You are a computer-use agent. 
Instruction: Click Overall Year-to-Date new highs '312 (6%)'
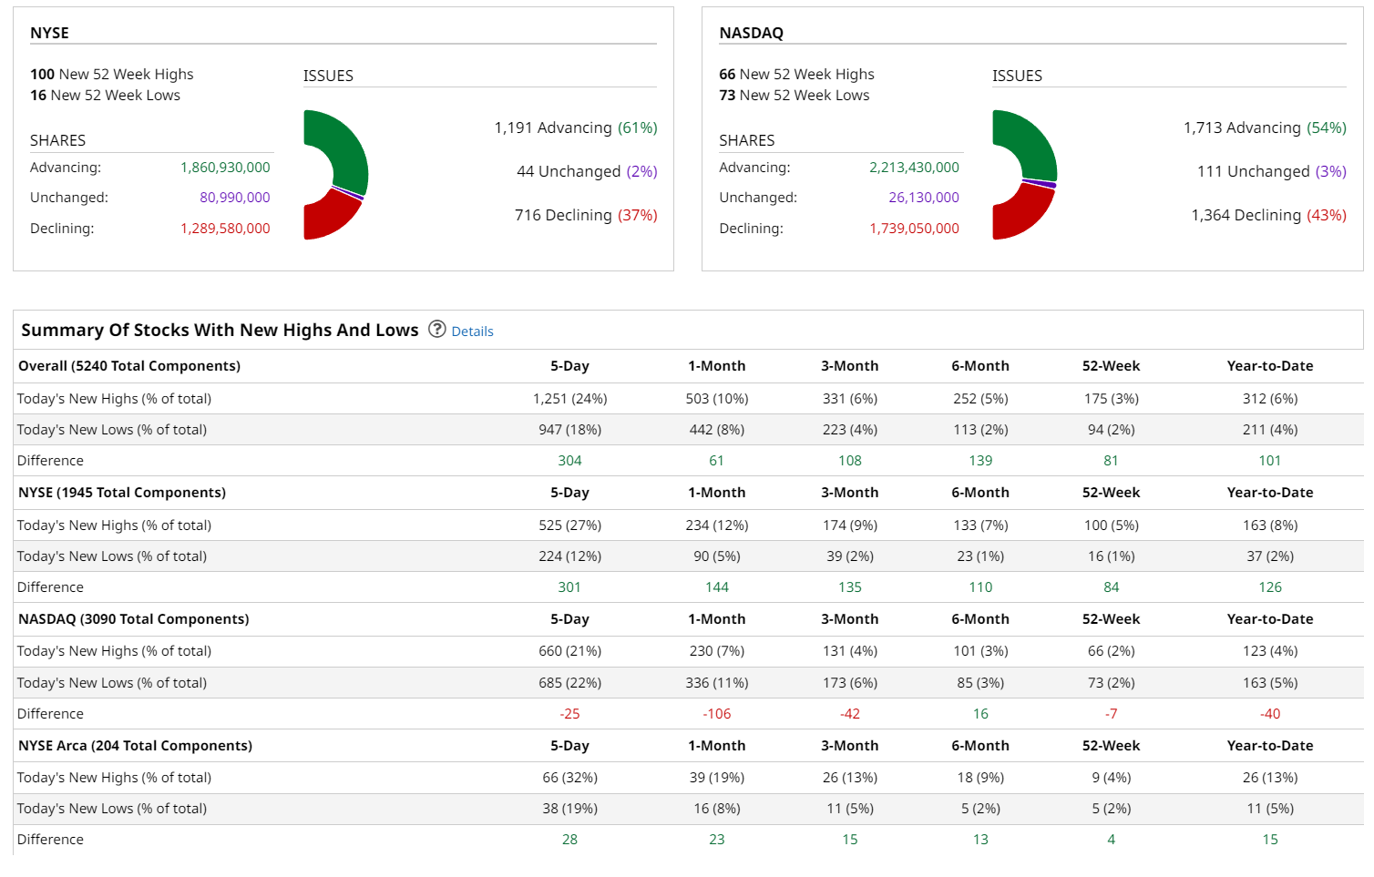tap(1270, 399)
